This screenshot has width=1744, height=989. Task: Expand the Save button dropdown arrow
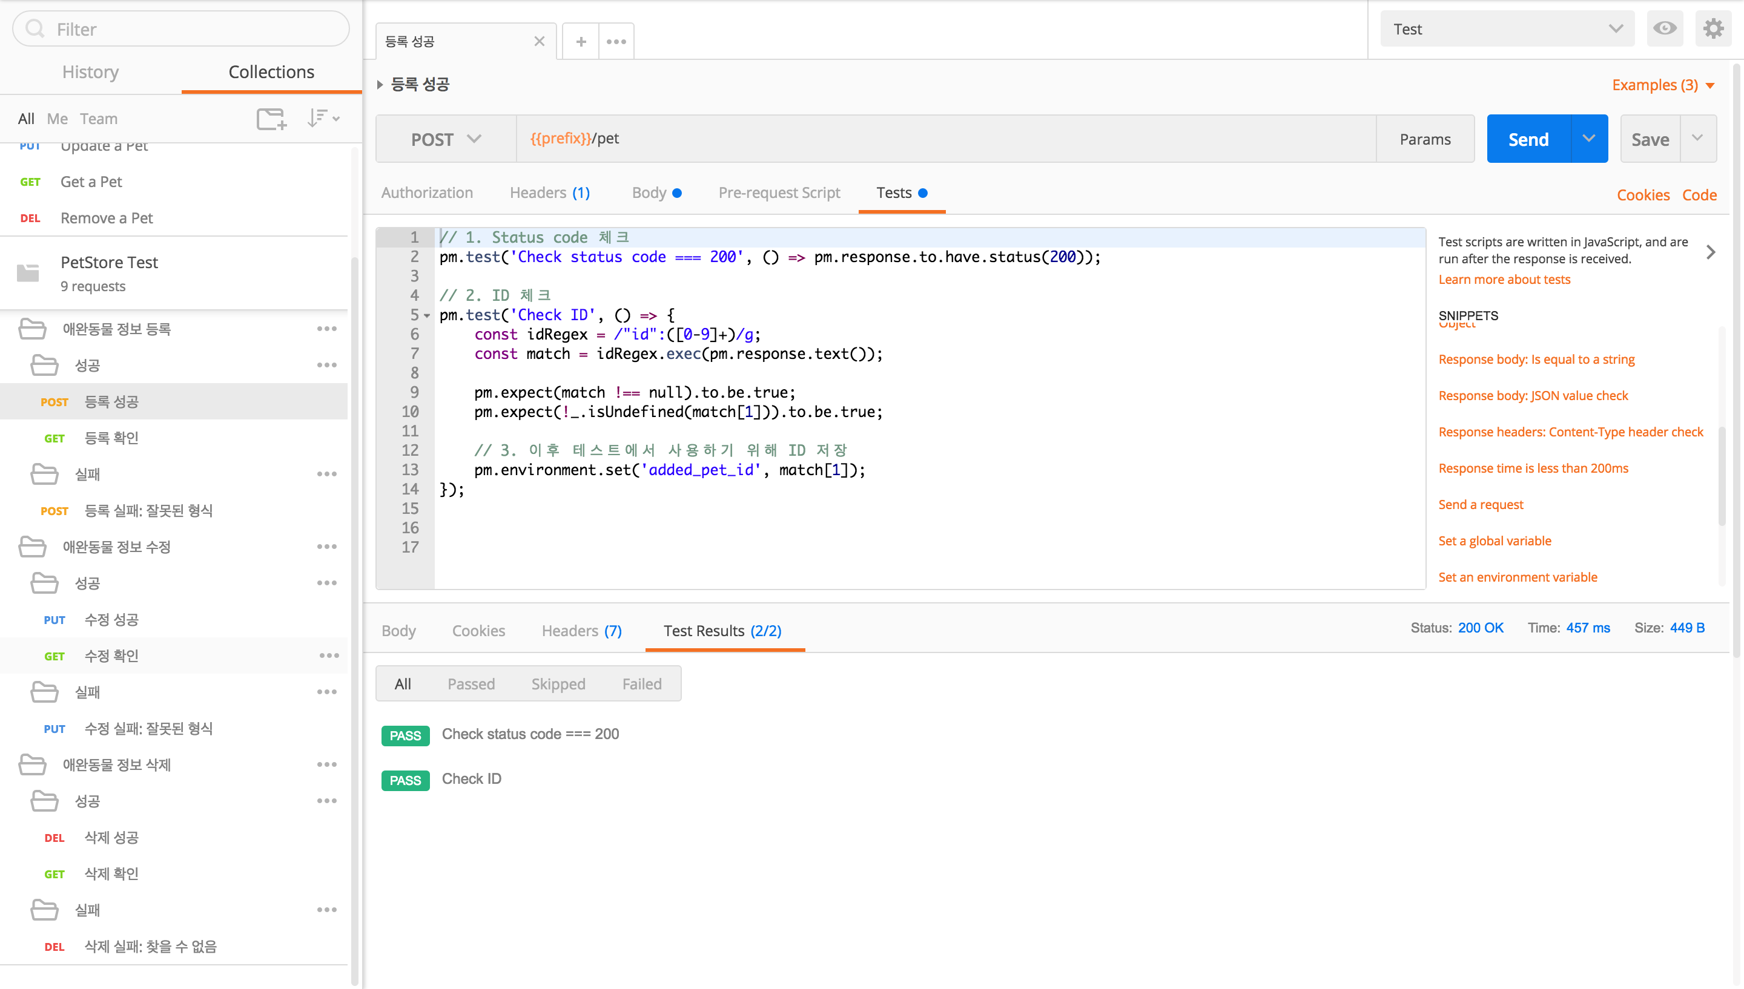click(1697, 137)
